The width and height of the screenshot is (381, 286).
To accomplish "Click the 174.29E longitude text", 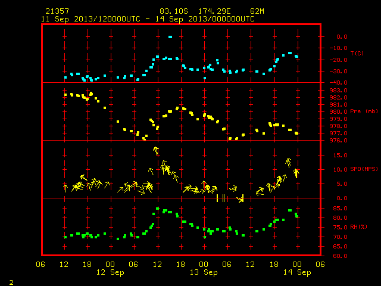I will point(214,11).
